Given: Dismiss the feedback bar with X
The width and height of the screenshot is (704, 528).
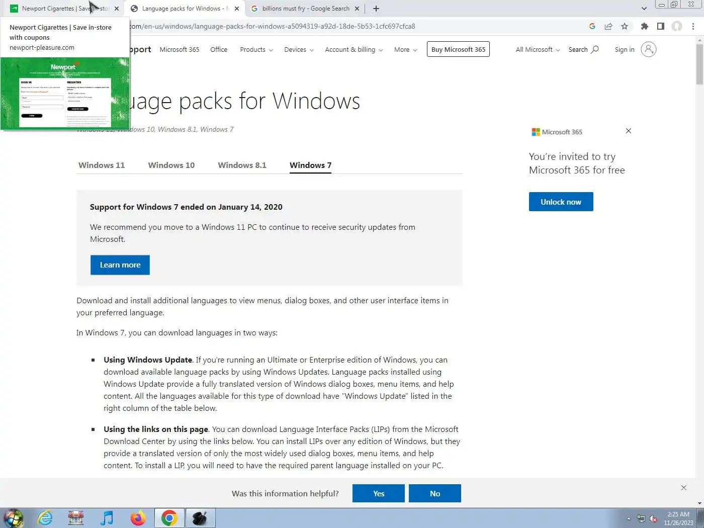Looking at the screenshot, I should (x=684, y=488).
